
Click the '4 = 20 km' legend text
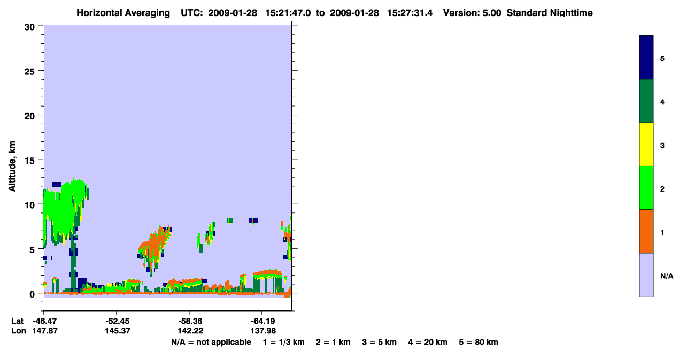(428, 343)
